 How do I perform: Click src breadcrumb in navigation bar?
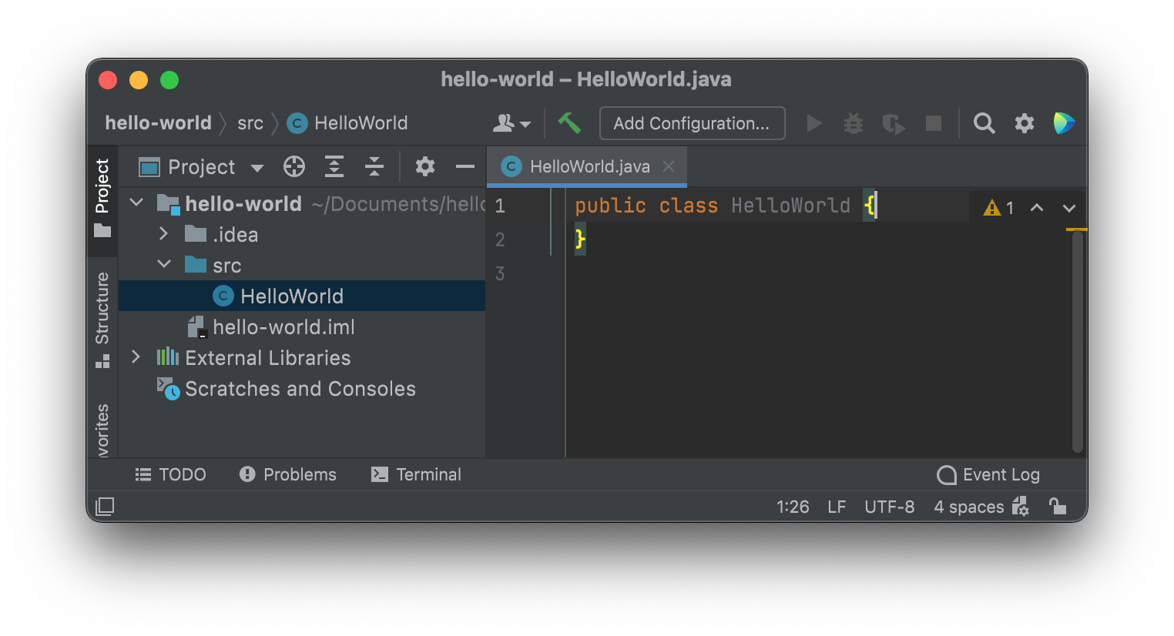point(250,123)
